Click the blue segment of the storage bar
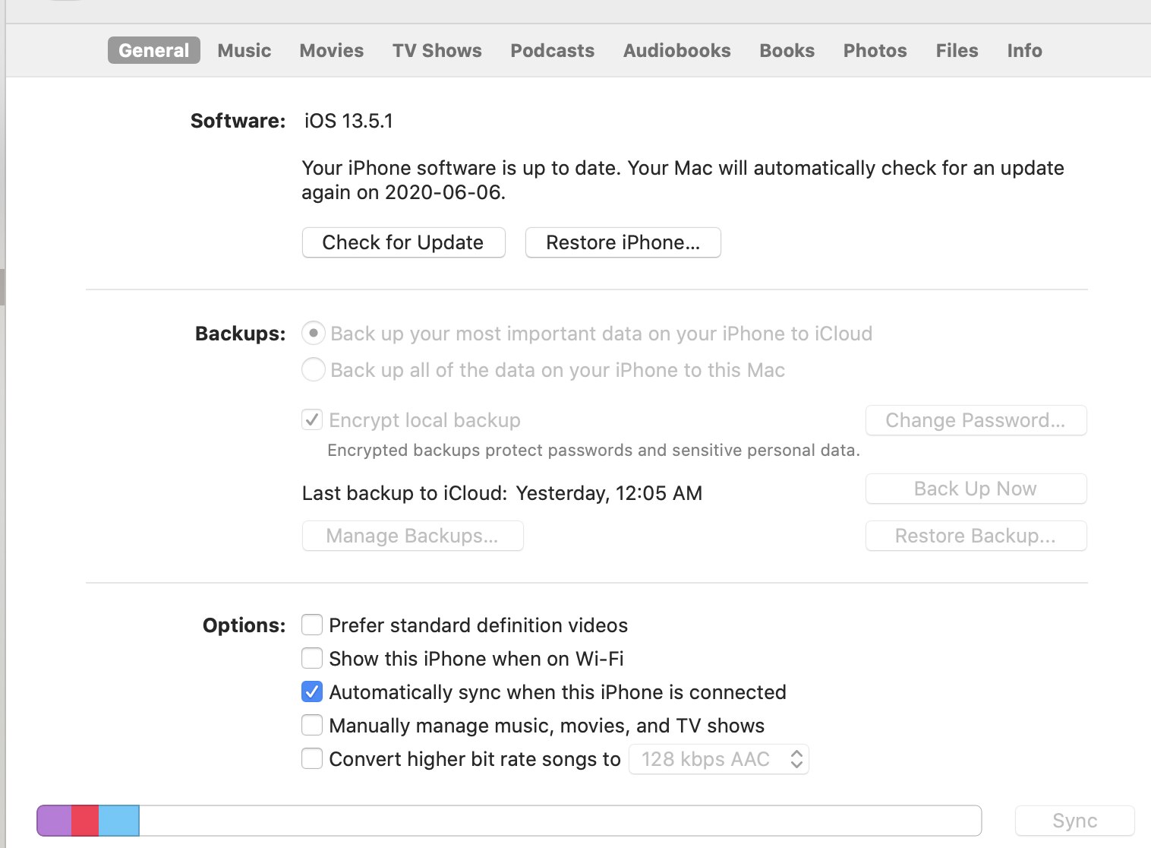This screenshot has width=1151, height=848. 118,821
